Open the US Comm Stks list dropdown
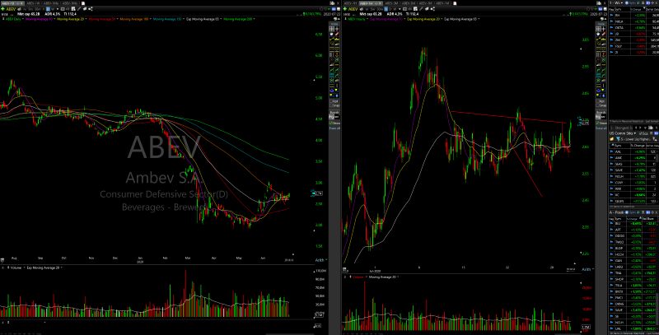Viewport: 659px width, 335px height. [635, 133]
